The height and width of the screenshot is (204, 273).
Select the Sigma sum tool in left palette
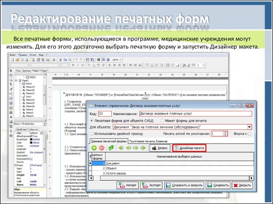click(11, 131)
